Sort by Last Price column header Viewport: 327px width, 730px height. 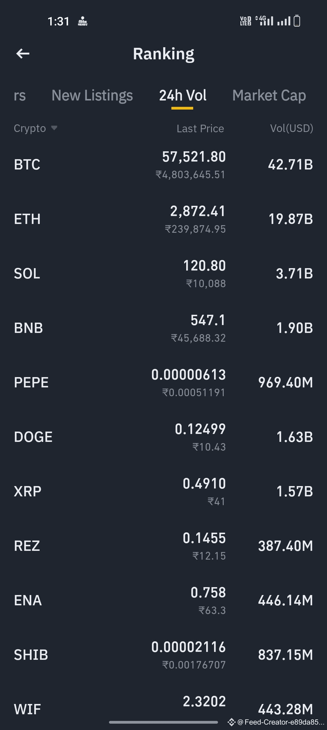pyautogui.click(x=200, y=129)
